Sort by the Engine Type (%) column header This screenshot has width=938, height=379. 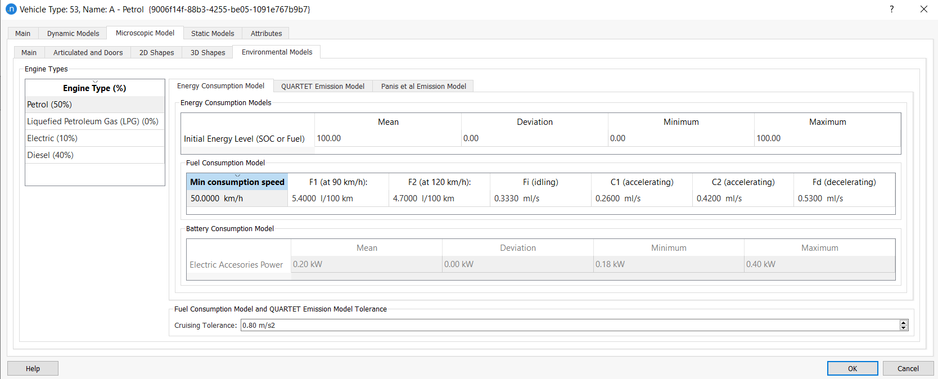click(94, 88)
